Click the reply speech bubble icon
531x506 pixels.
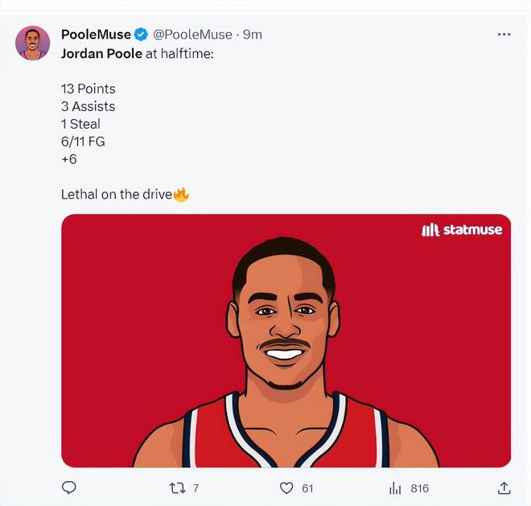point(69,487)
